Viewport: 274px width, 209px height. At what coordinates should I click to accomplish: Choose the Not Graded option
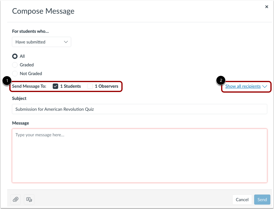click(15, 73)
